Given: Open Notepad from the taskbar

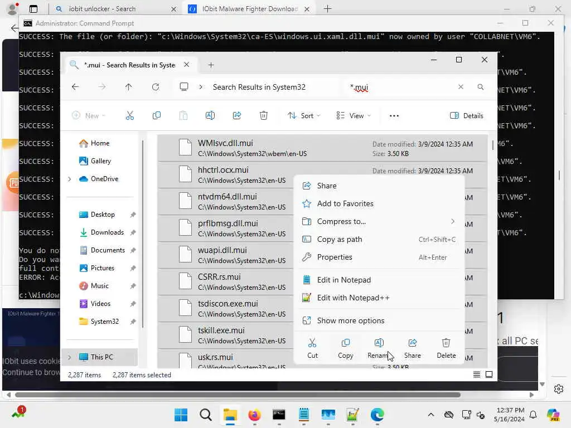Looking at the screenshot, I should [x=304, y=415].
